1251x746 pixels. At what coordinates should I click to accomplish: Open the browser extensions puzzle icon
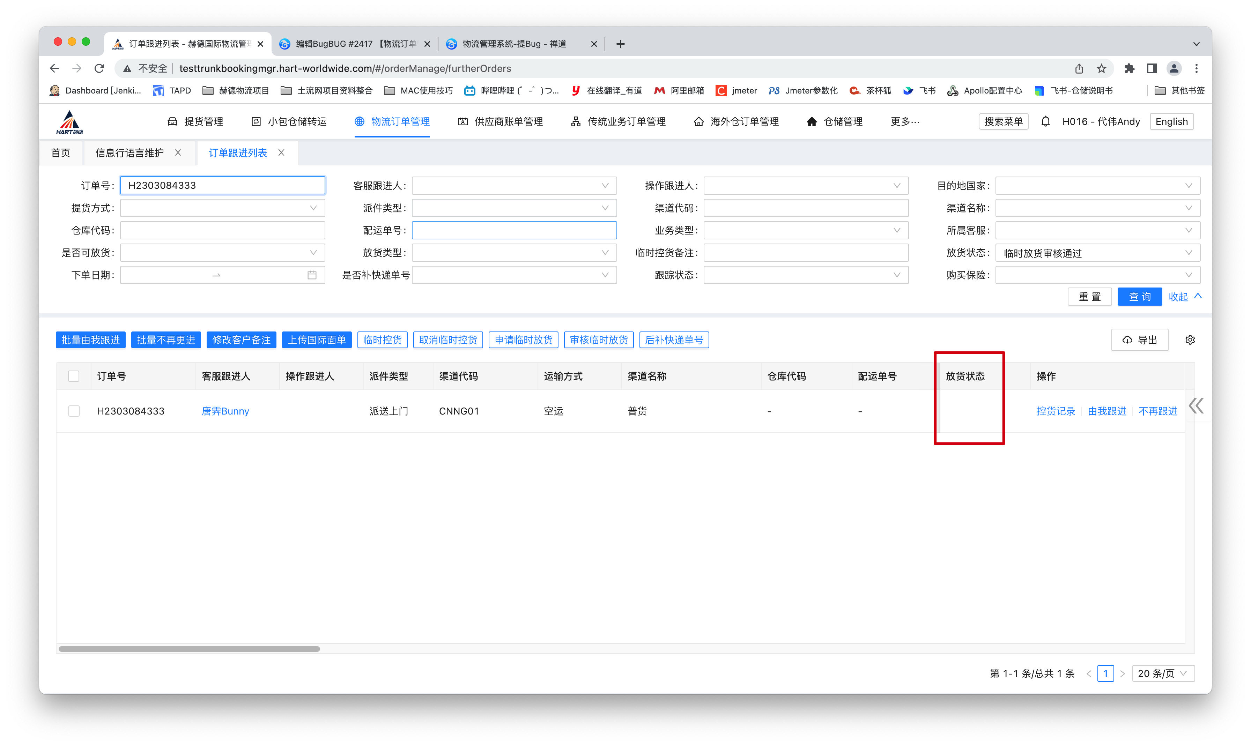(1129, 68)
